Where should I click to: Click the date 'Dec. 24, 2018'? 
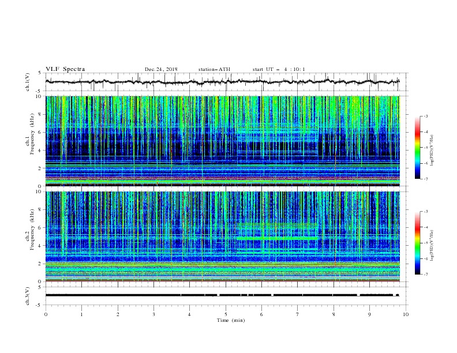click(x=161, y=69)
